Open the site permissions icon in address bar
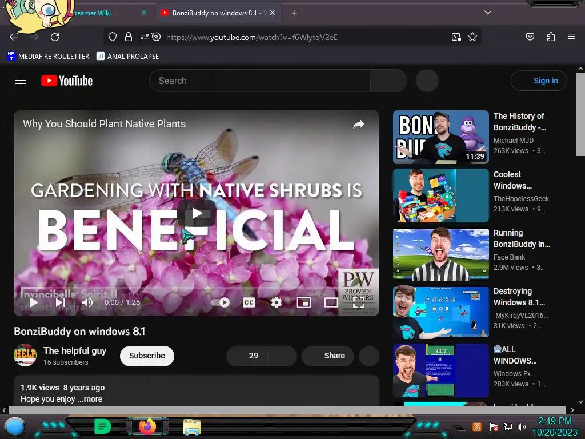The width and height of the screenshot is (585, 439). [145, 37]
